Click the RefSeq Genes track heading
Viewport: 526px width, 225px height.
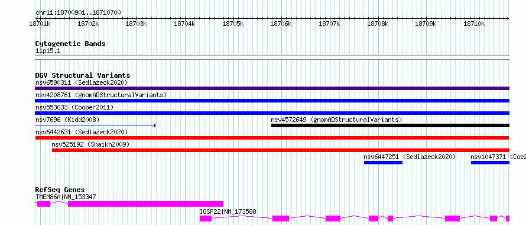pos(60,190)
